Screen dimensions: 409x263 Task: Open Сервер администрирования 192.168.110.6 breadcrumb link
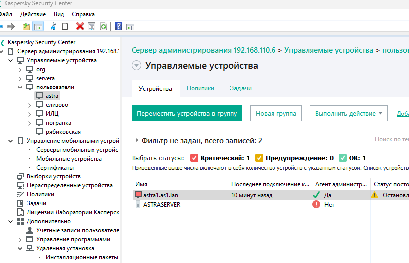pyautogui.click(x=203, y=50)
